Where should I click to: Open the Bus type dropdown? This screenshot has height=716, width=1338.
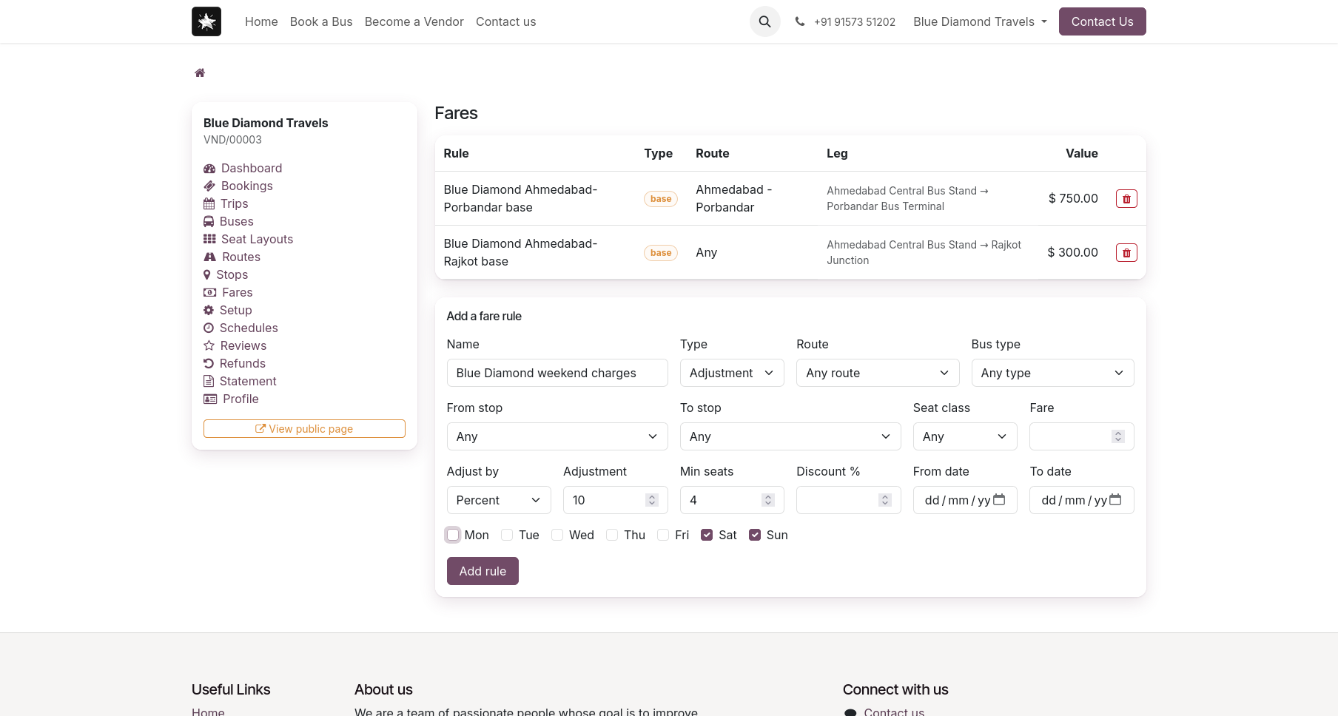pos(1052,373)
